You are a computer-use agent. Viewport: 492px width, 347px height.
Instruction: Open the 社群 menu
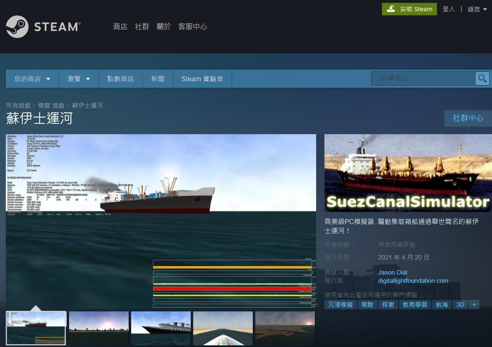point(142,27)
